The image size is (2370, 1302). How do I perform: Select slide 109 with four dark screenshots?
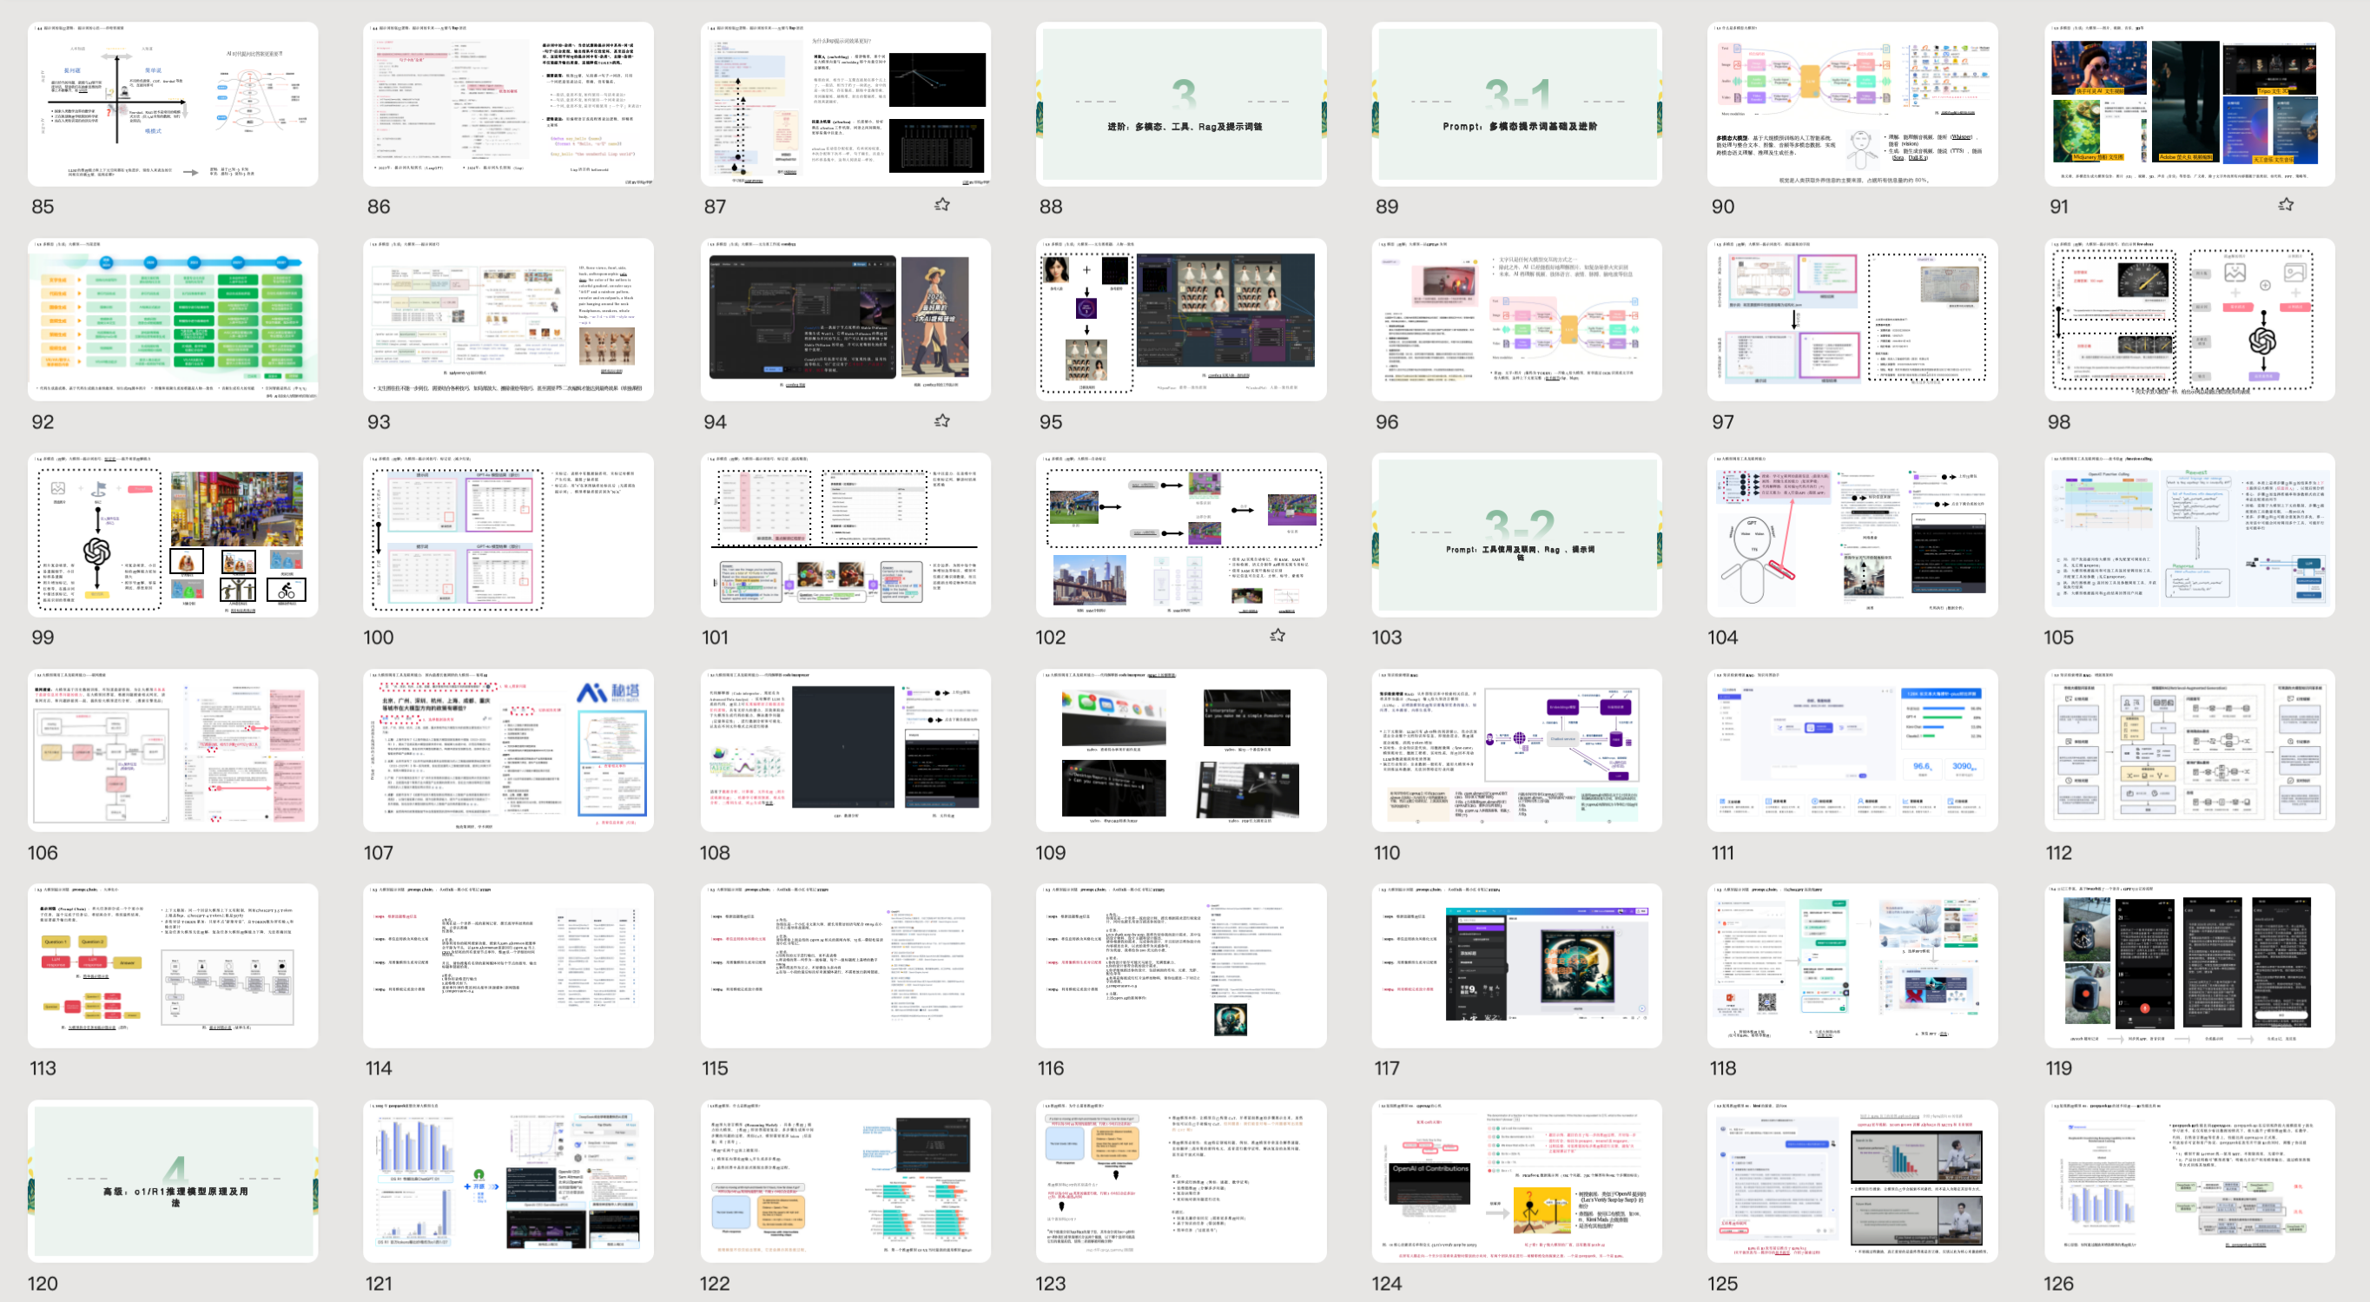pos(1180,750)
